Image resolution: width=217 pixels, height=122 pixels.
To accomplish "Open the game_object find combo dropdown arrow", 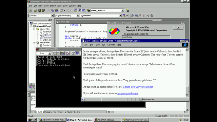I will click(123, 11).
